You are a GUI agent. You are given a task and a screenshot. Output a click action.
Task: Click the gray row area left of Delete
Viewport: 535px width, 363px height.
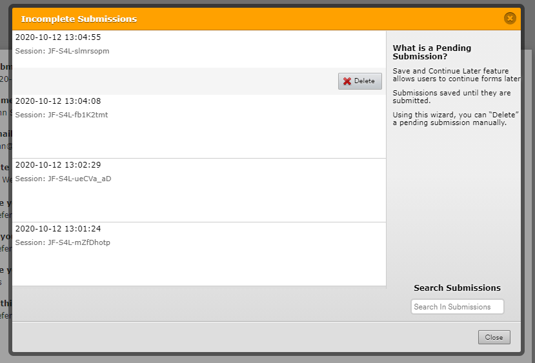(x=174, y=81)
